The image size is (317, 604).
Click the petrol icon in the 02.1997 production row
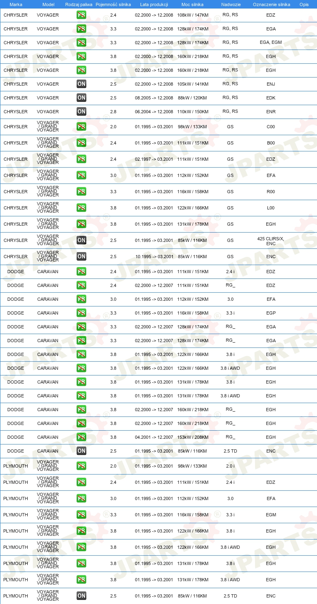point(81,159)
